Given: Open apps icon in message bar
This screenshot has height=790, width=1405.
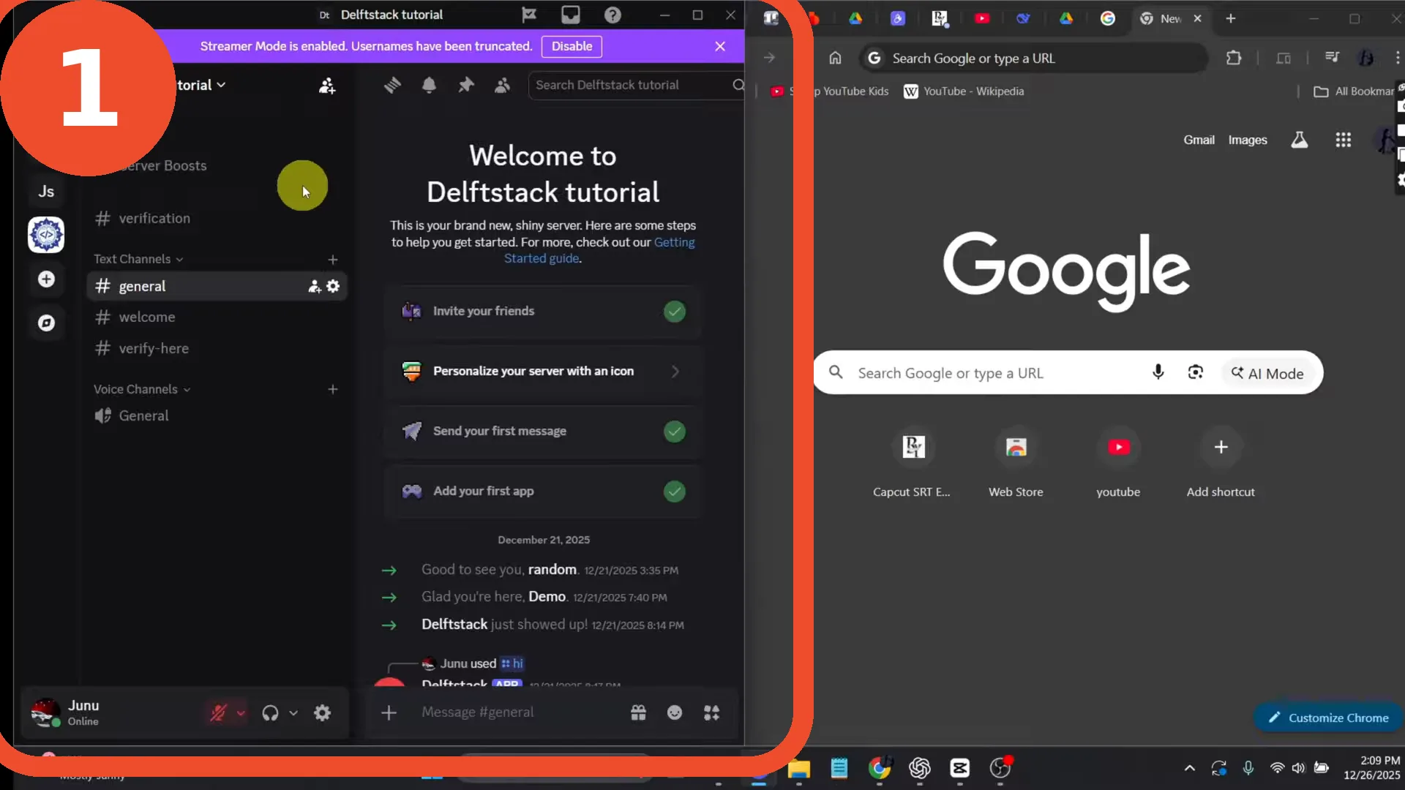Looking at the screenshot, I should pyautogui.click(x=711, y=712).
